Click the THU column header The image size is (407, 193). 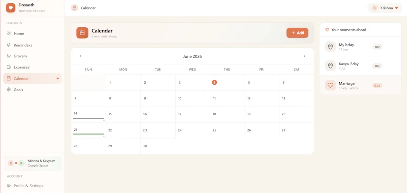click(x=227, y=69)
